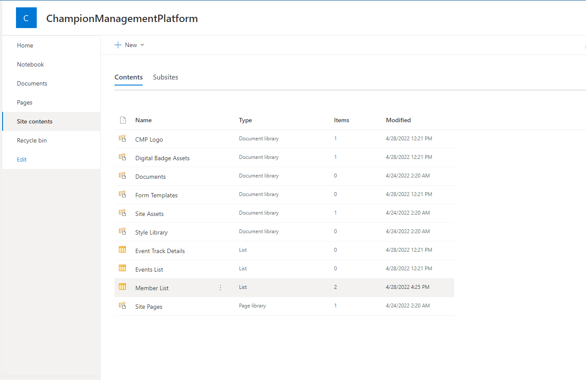Click the list icon beside Member List

point(122,286)
